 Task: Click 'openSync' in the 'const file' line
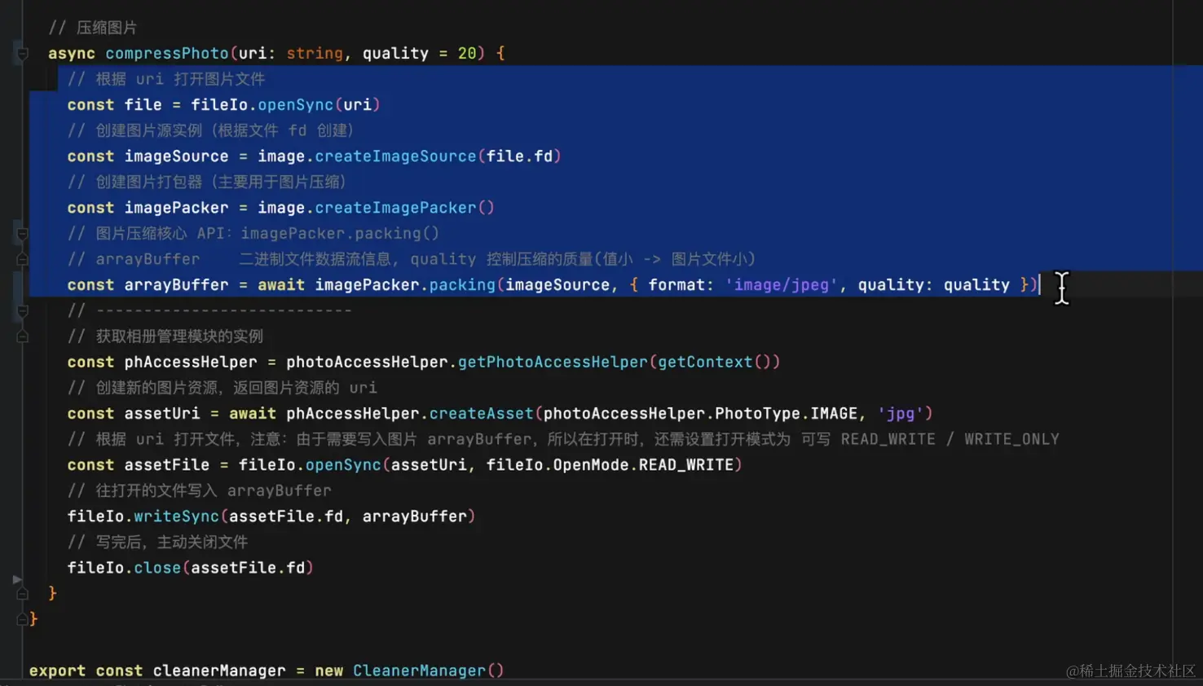pyautogui.click(x=296, y=105)
